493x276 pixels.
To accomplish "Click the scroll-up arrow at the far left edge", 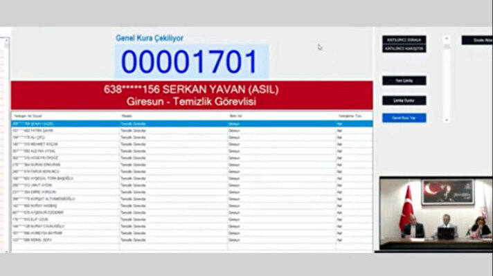I will pyautogui.click(x=6, y=40).
